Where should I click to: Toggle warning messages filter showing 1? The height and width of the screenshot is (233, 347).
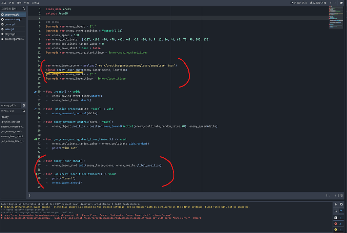[339, 230]
